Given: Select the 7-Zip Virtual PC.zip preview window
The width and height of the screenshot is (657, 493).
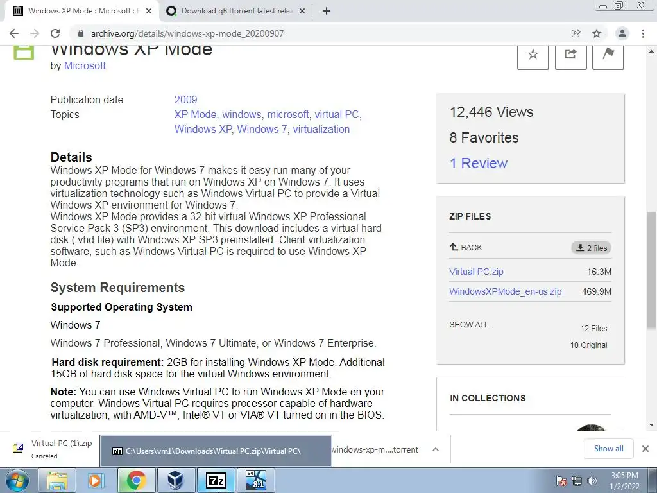Looking at the screenshot, I should pyautogui.click(x=216, y=451).
